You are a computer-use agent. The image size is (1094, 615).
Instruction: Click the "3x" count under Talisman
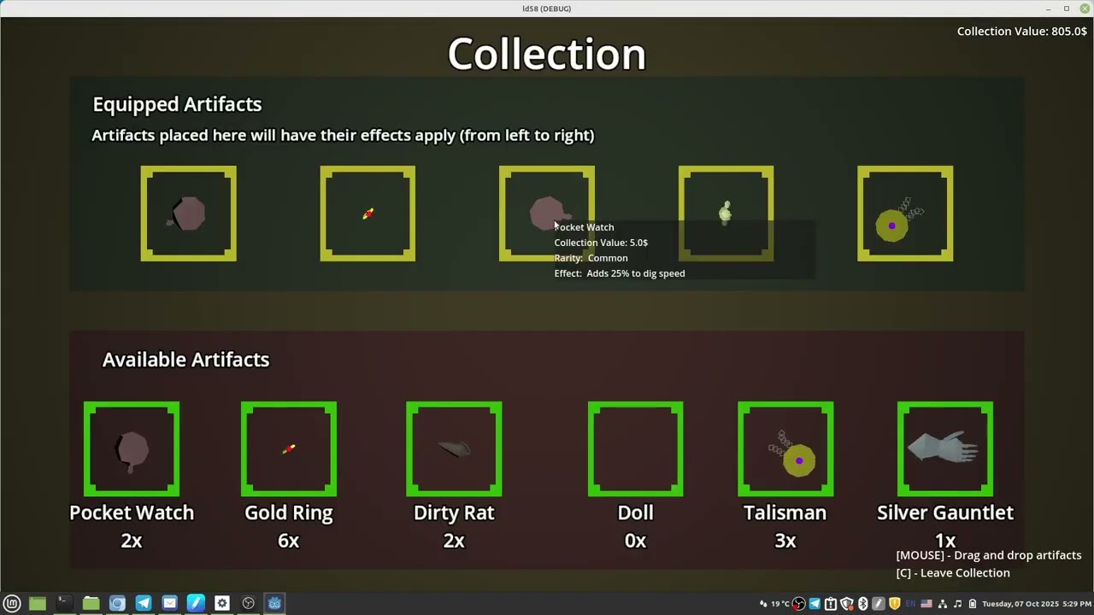tap(785, 541)
